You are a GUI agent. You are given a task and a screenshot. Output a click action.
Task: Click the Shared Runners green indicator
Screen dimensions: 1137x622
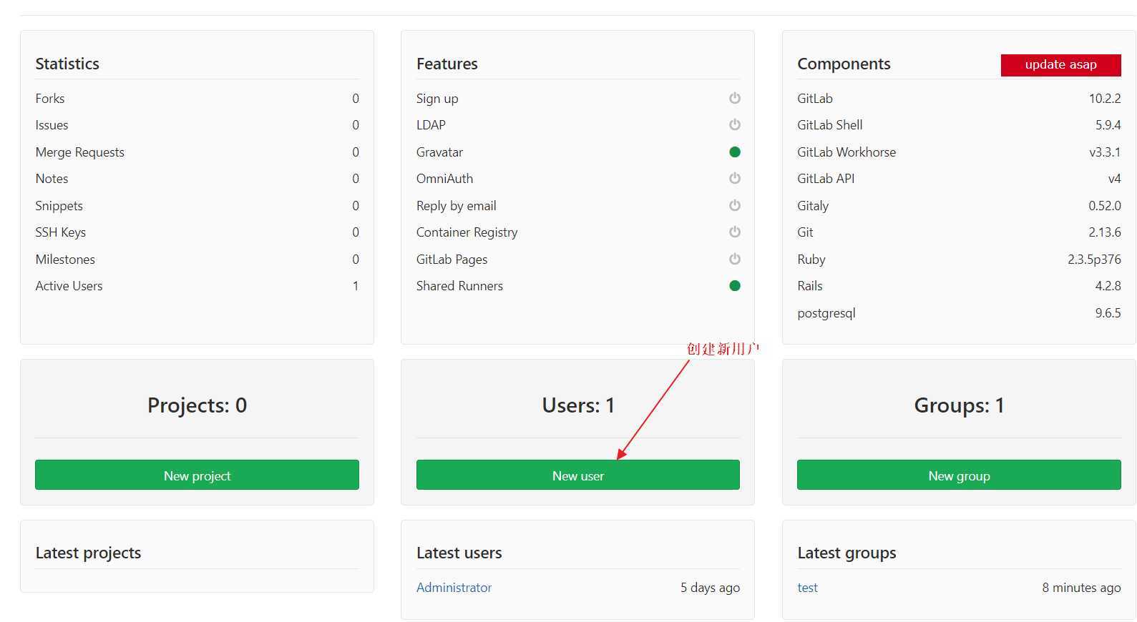tap(734, 285)
